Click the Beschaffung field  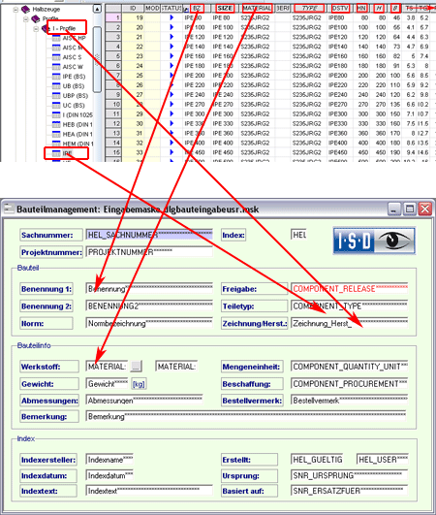[350, 384]
